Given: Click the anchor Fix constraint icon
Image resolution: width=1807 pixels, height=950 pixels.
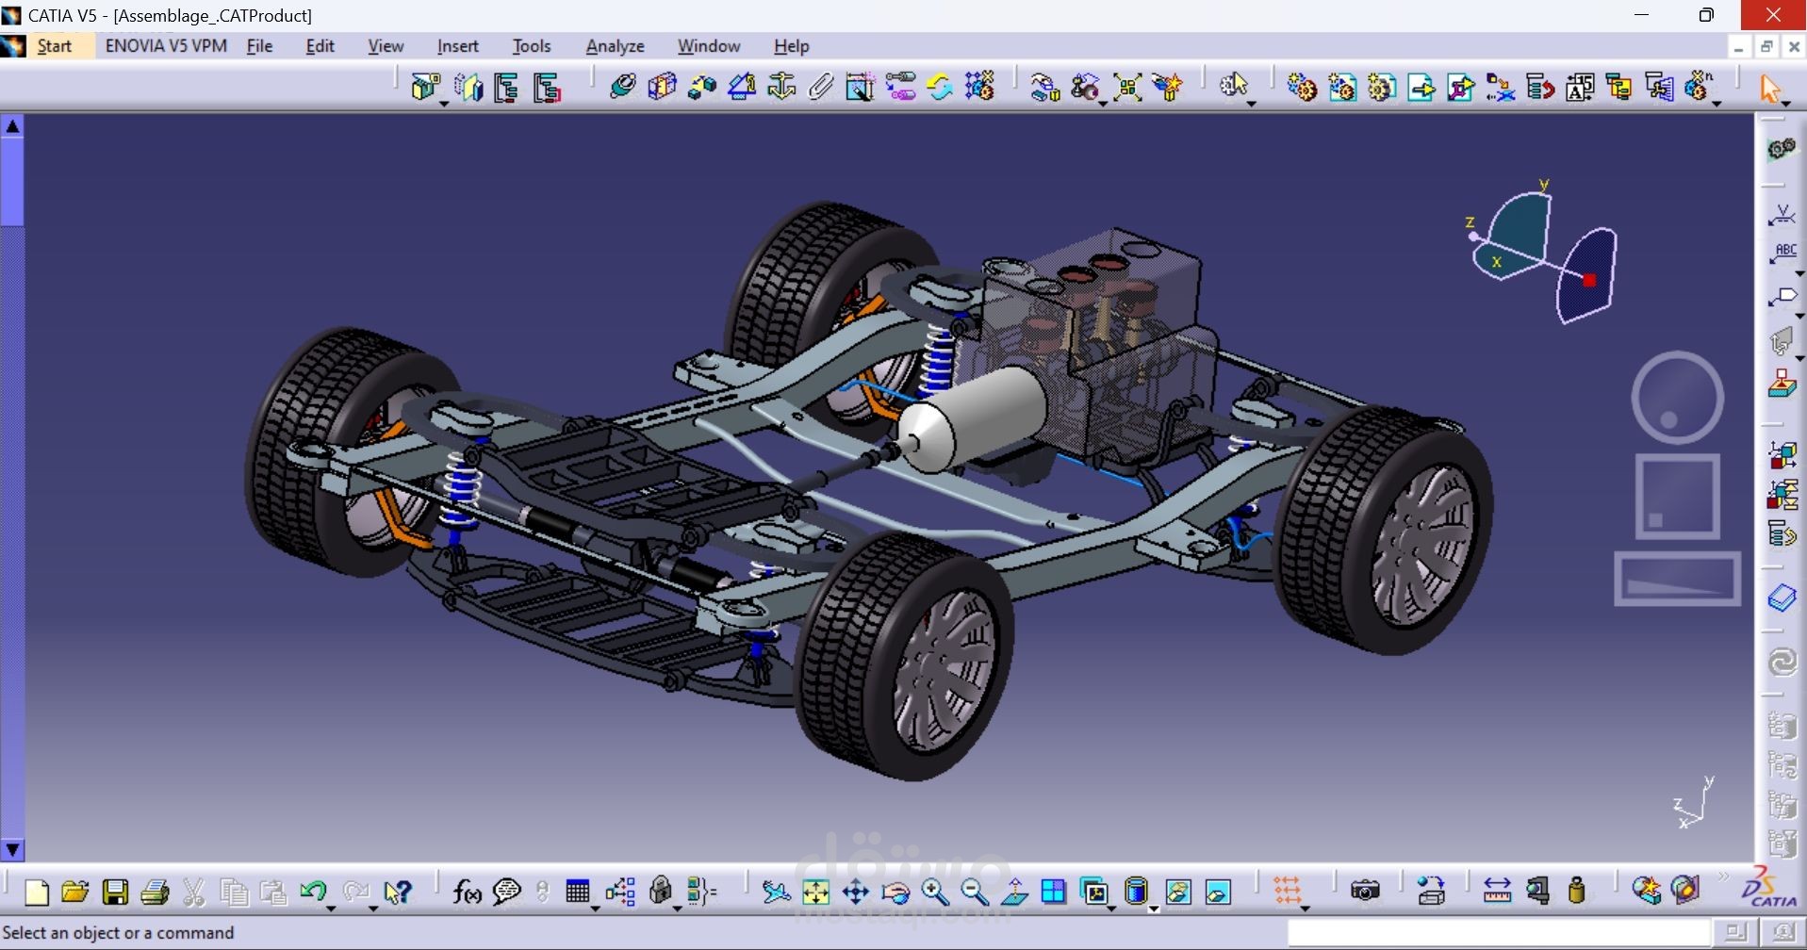Looking at the screenshot, I should pyautogui.click(x=781, y=88).
